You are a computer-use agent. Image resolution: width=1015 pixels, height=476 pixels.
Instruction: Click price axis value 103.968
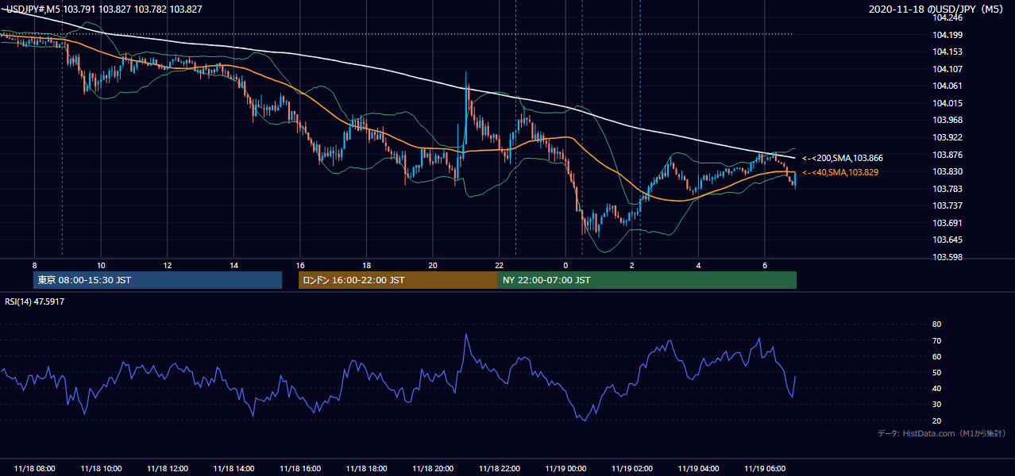coord(947,120)
